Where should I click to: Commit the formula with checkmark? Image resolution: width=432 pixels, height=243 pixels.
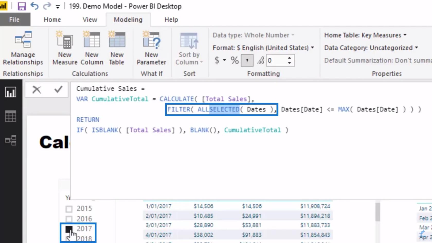point(58,89)
